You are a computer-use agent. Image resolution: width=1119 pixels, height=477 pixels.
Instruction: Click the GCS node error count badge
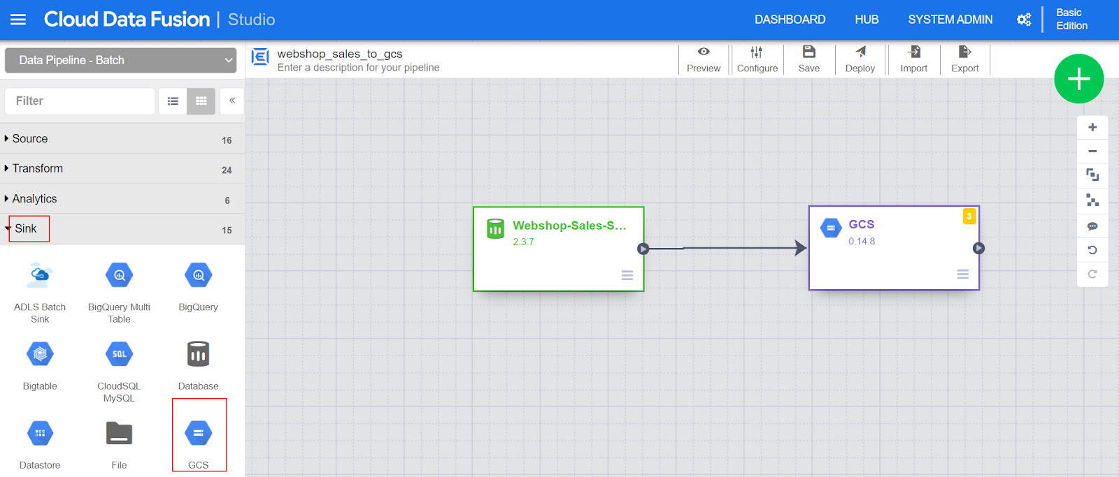coord(969,217)
